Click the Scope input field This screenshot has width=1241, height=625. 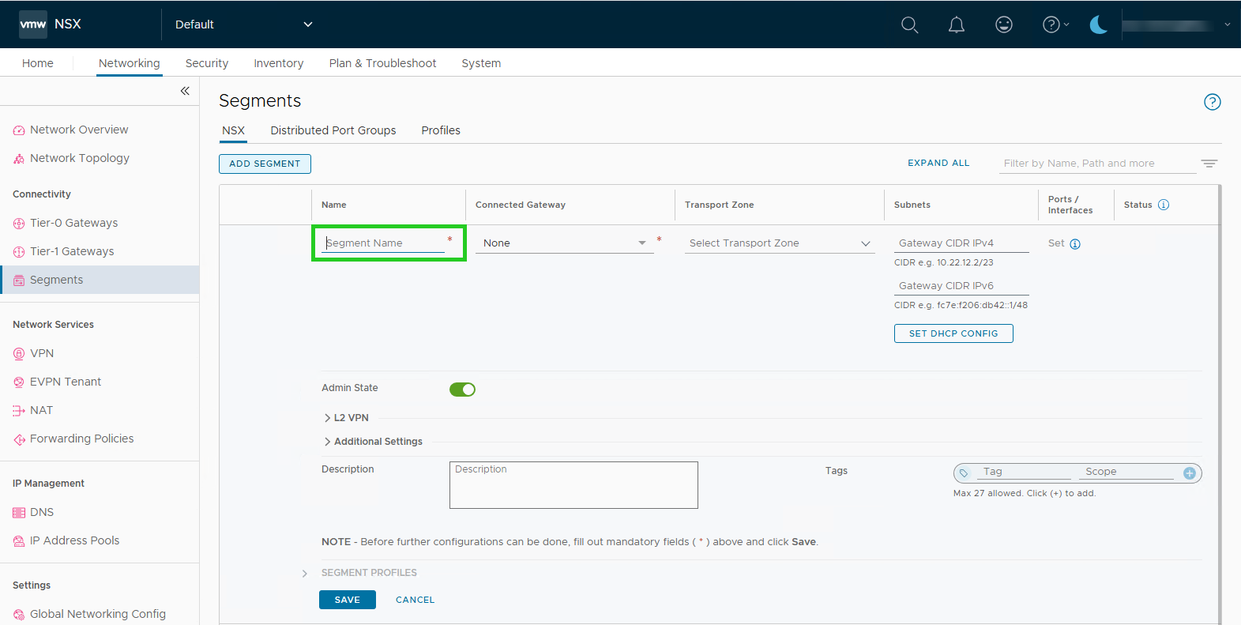(1127, 472)
